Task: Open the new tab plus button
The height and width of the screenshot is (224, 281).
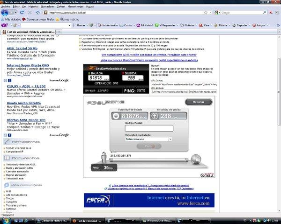Action: (59, 32)
